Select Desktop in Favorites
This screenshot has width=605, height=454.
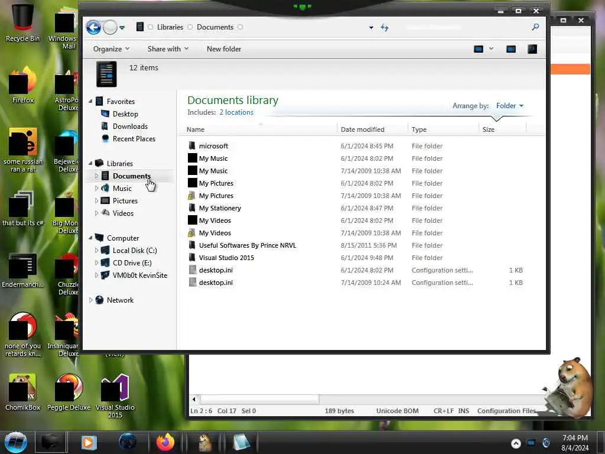[125, 114]
